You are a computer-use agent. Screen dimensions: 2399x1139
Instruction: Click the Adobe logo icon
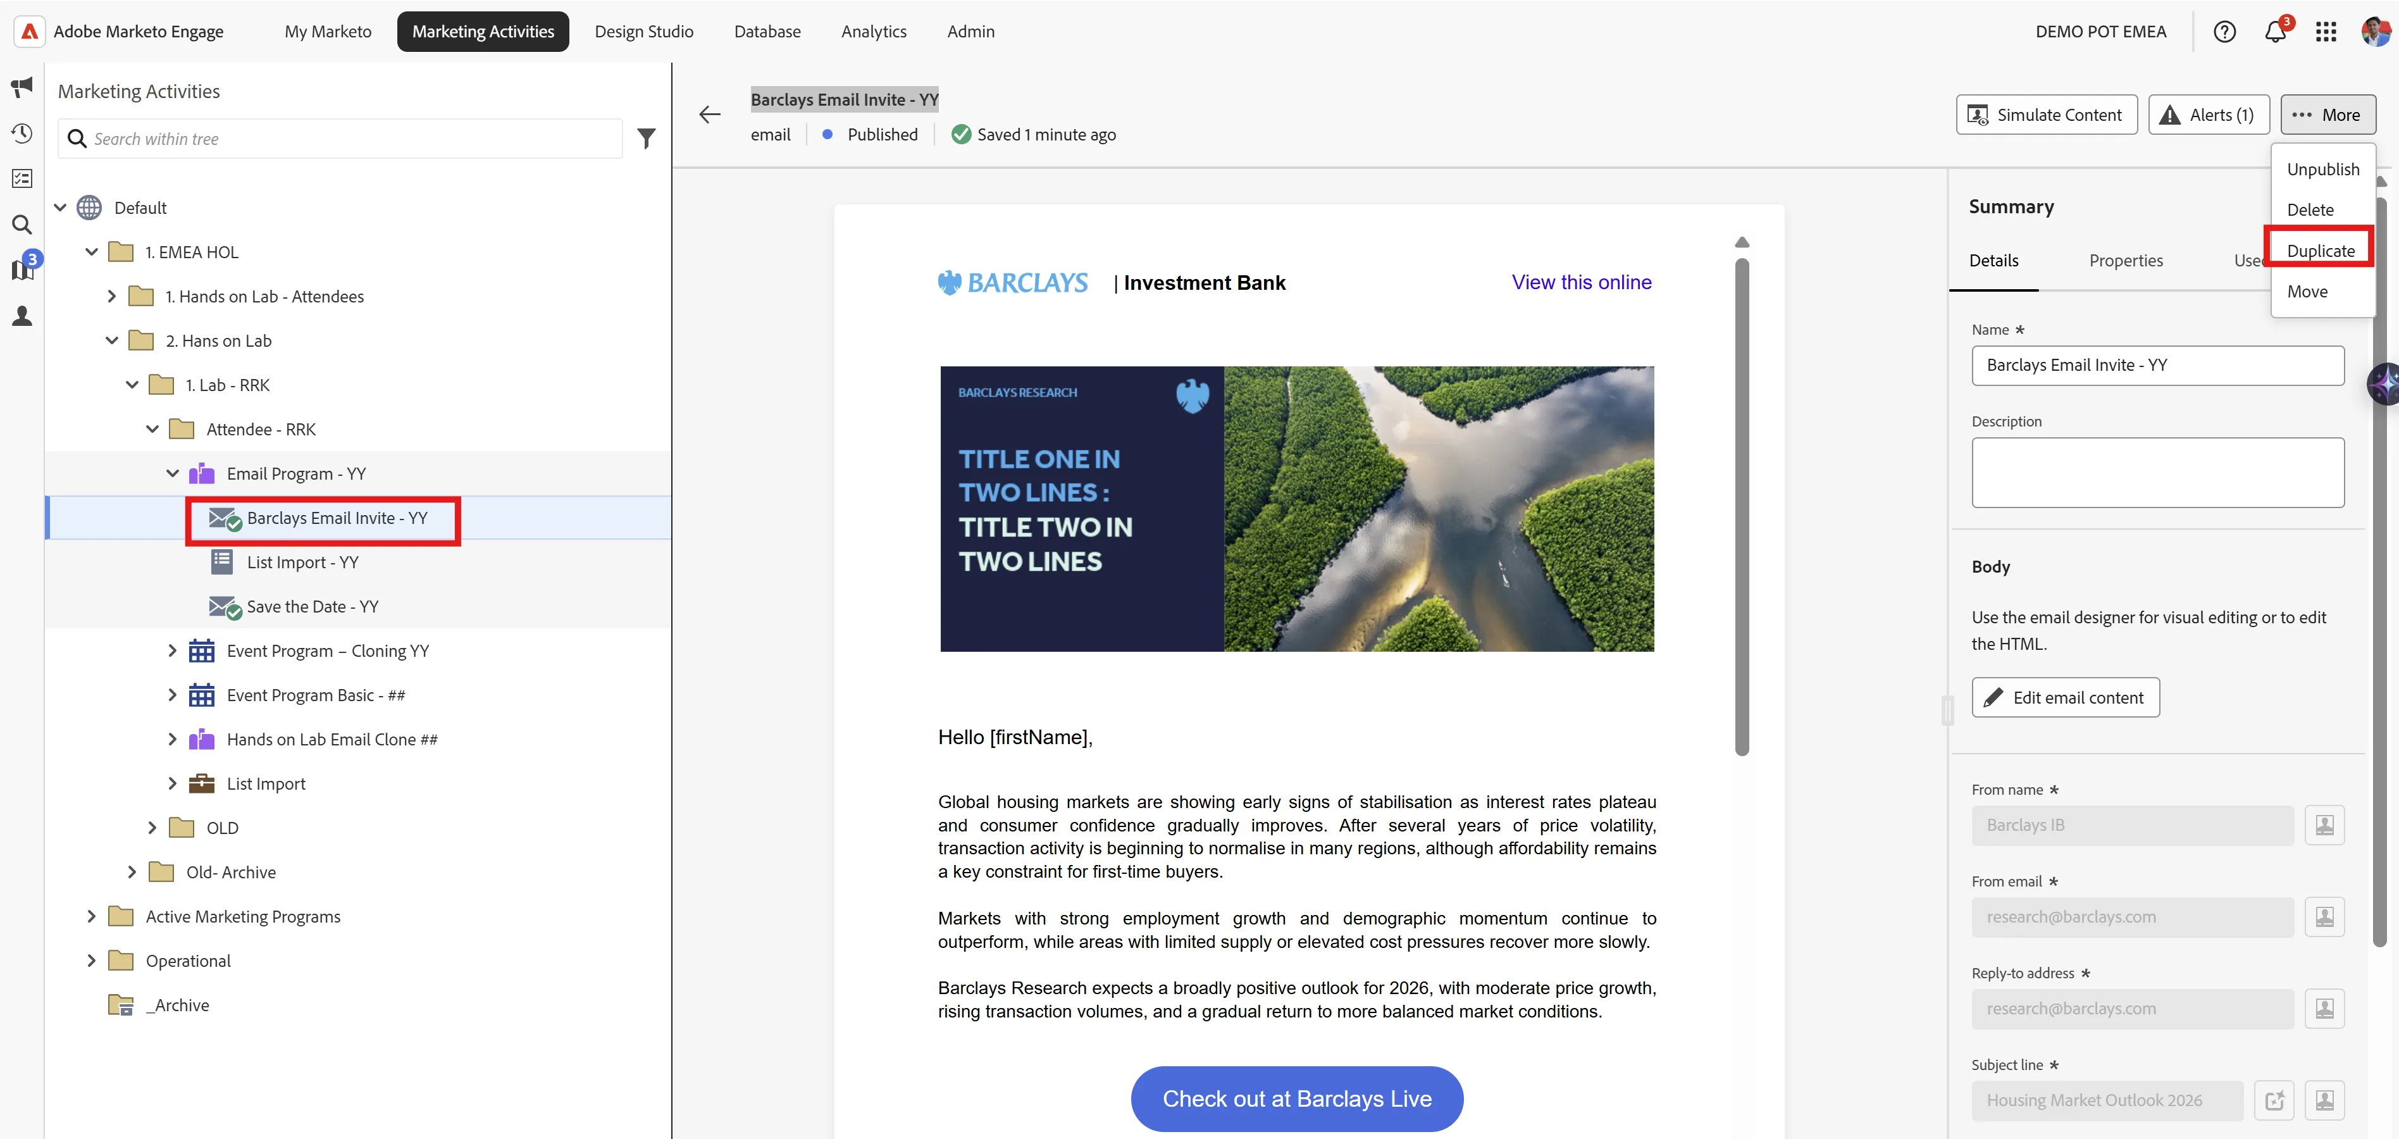30,31
